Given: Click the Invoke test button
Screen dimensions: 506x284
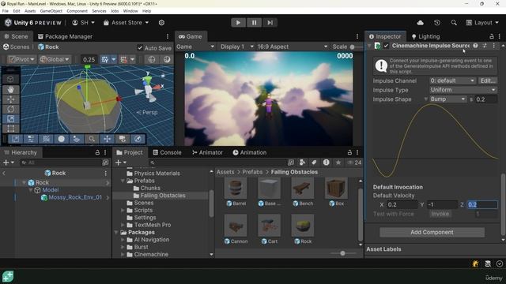Looking at the screenshot, I should pyautogui.click(x=440, y=214).
